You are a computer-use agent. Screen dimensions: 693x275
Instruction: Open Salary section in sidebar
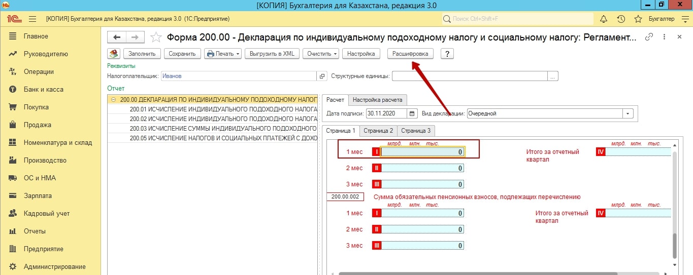coord(38,195)
